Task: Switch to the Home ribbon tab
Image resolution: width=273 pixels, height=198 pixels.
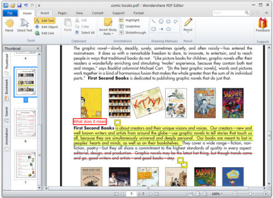Action: tap(27, 13)
